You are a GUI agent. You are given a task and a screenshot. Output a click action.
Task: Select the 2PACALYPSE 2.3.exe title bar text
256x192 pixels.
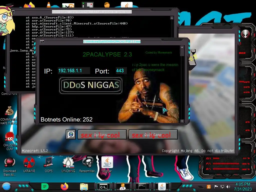(x=112, y=42)
